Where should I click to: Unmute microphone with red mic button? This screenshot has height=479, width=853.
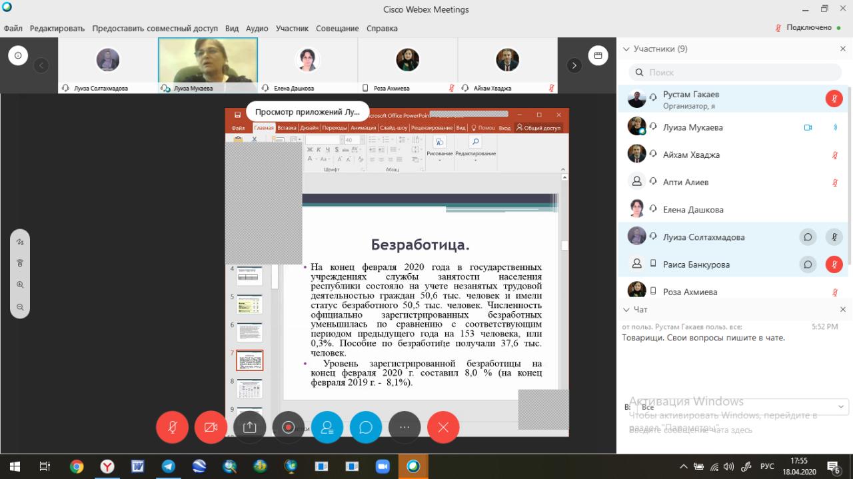click(173, 428)
